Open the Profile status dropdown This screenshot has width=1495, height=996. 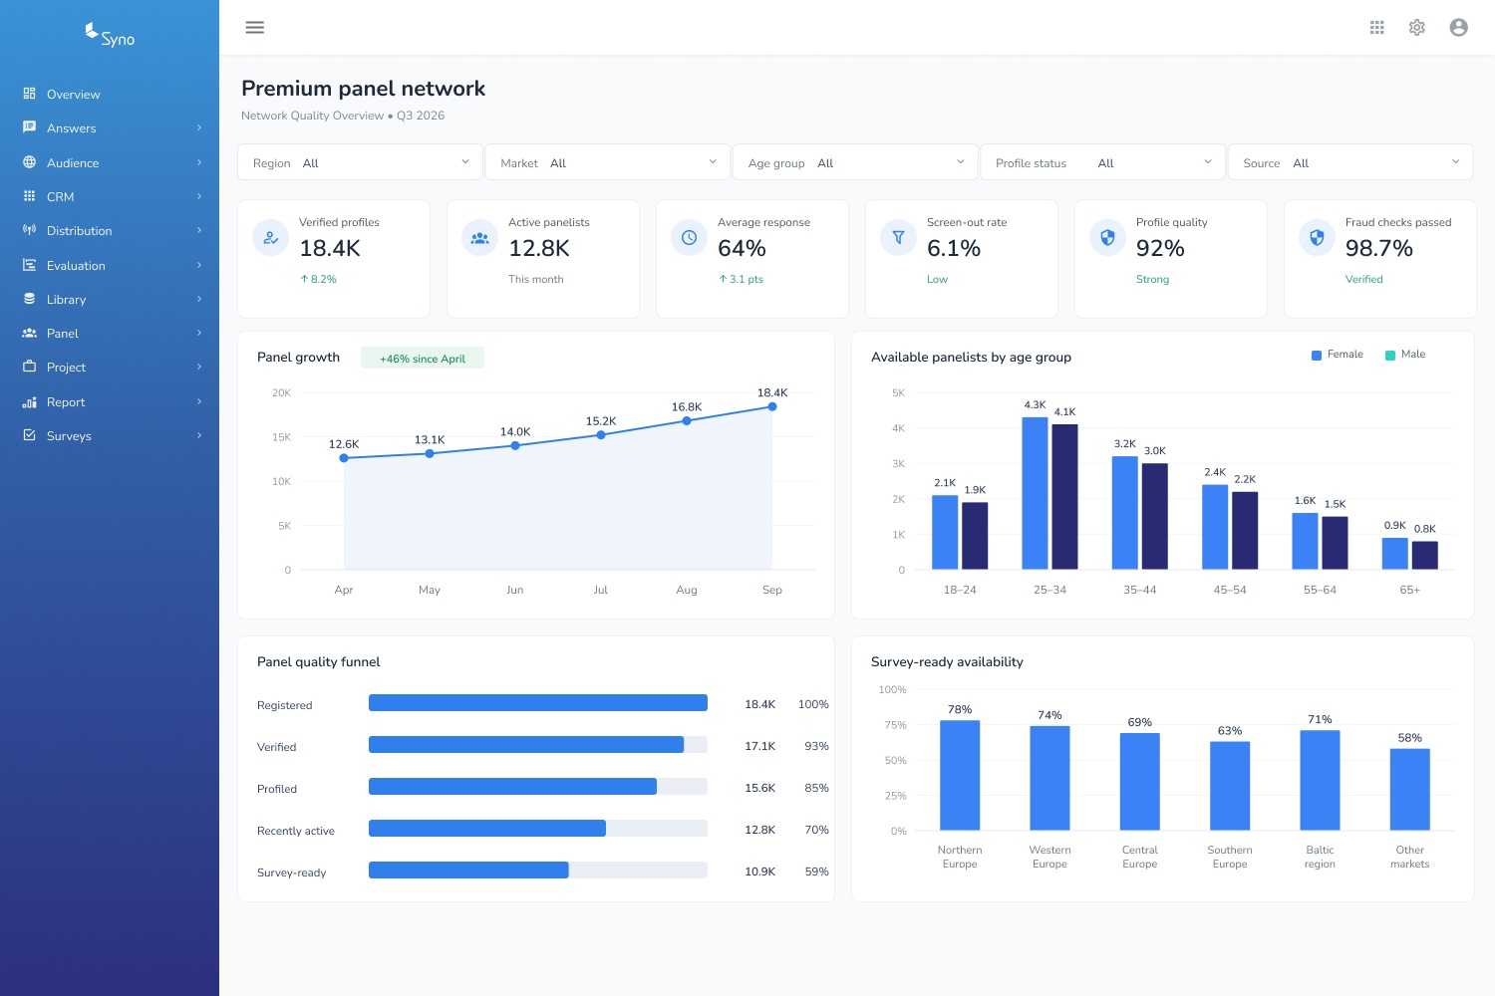(1103, 162)
